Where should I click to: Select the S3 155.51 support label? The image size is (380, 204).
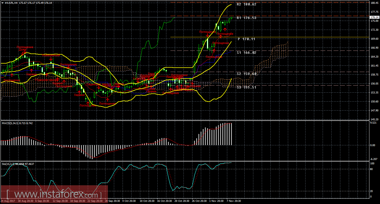pos(246,87)
